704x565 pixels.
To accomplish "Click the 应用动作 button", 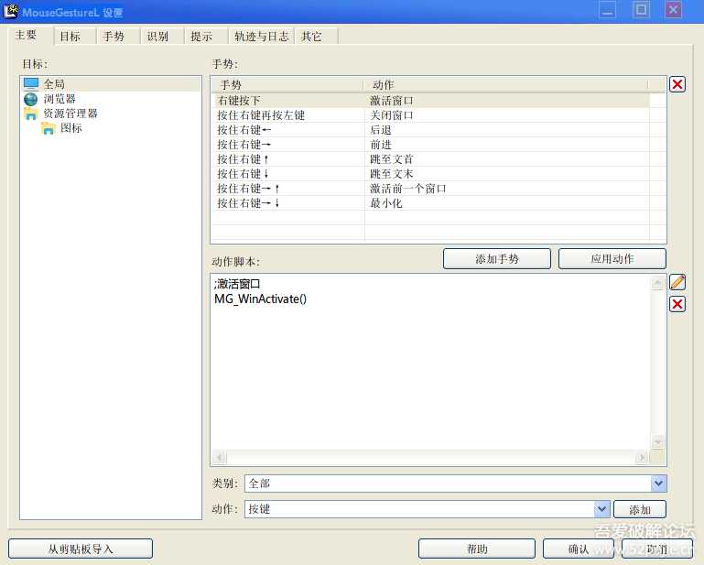I will point(612,259).
